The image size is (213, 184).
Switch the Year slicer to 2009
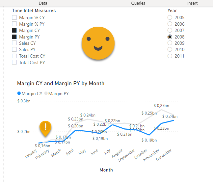[170, 43]
